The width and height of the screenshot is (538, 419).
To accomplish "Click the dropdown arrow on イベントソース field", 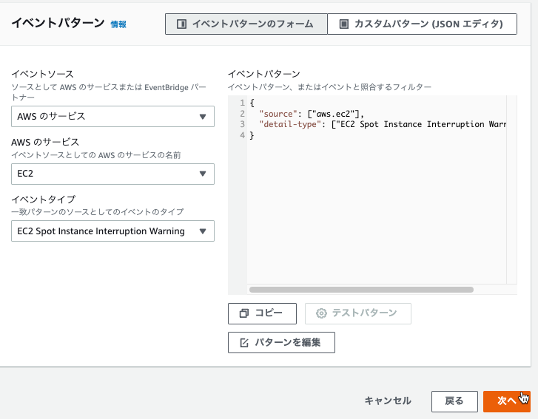I will point(203,117).
